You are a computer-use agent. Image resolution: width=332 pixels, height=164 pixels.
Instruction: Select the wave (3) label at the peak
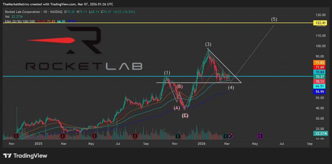208,44
